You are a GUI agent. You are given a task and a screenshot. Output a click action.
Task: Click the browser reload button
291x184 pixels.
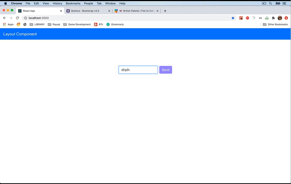(17, 18)
